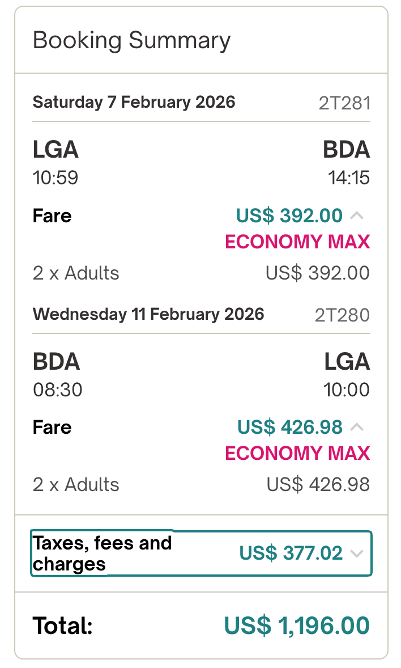Collapse the US$ 426.98 return fare chevron
The height and width of the screenshot is (668, 401).
[356, 427]
